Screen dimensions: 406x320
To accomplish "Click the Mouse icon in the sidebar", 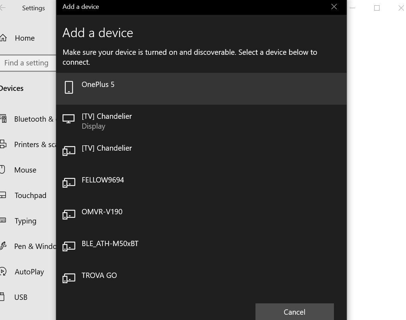I will click(2, 169).
